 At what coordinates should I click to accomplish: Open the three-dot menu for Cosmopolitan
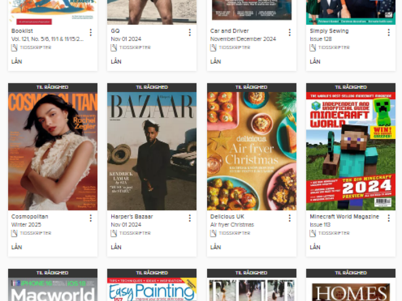(90, 218)
